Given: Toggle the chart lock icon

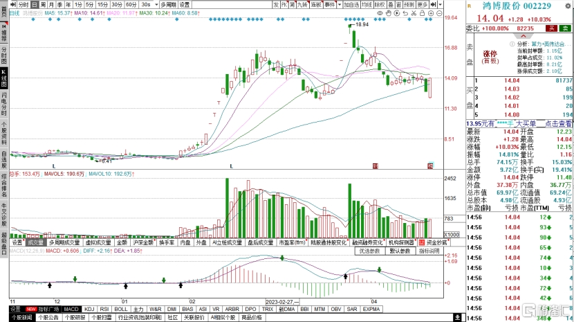Looking at the screenshot, I should coord(422,13).
